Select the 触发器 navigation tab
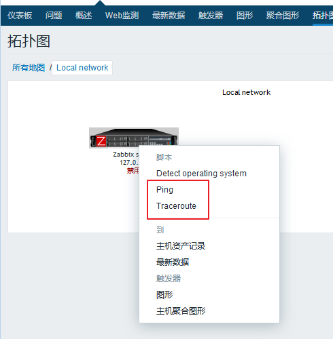The height and width of the screenshot is (339, 333). [211, 16]
